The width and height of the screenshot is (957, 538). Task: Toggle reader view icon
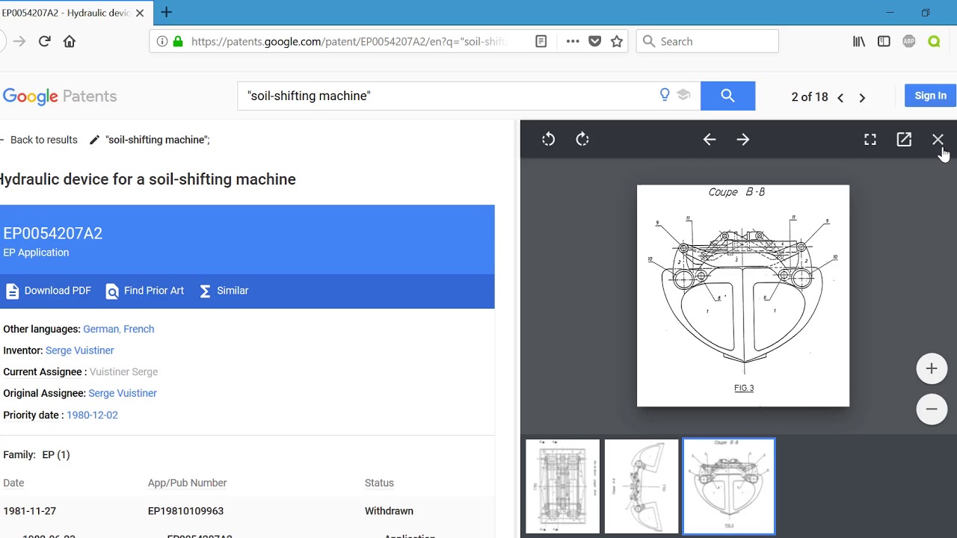541,41
